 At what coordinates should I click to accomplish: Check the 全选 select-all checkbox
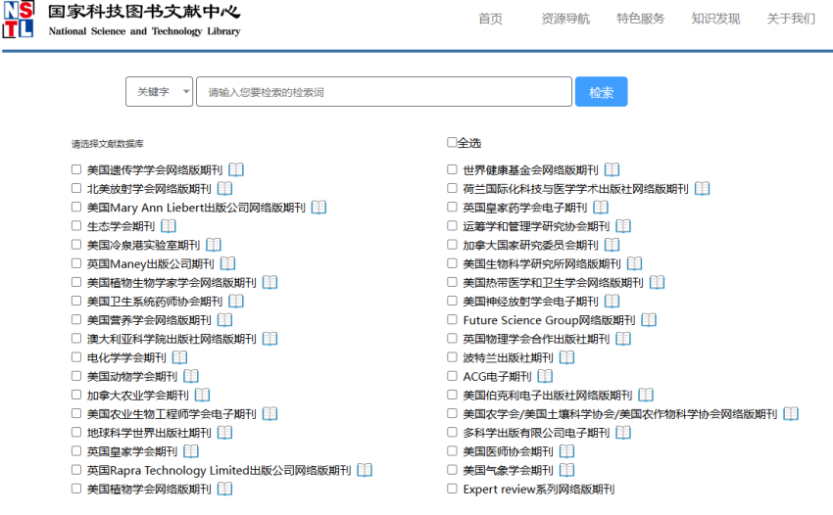point(452,142)
